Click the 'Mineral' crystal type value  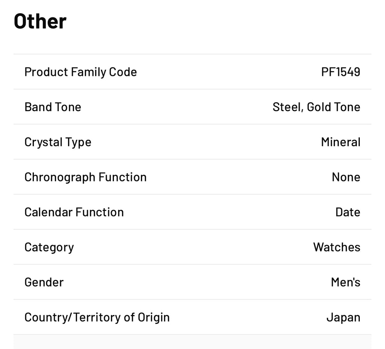[x=341, y=142]
